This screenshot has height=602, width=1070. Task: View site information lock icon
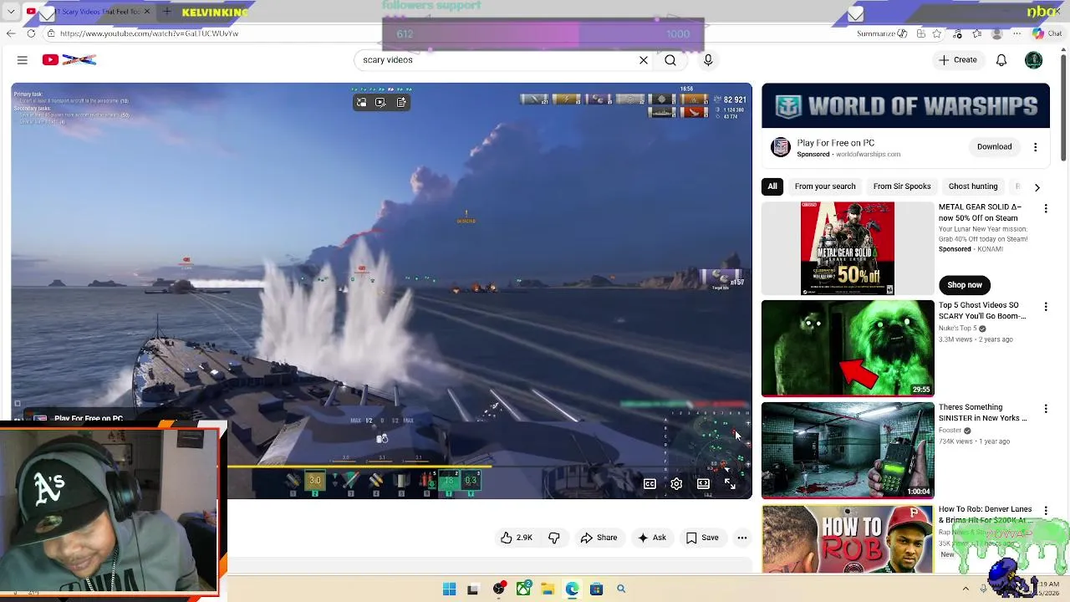click(x=51, y=33)
